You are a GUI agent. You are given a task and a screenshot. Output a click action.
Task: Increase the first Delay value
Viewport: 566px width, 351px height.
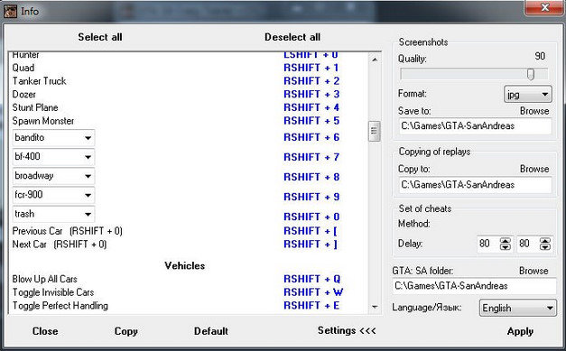(505, 241)
